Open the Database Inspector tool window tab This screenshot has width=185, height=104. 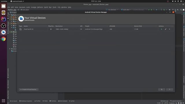[x=26, y=101]
